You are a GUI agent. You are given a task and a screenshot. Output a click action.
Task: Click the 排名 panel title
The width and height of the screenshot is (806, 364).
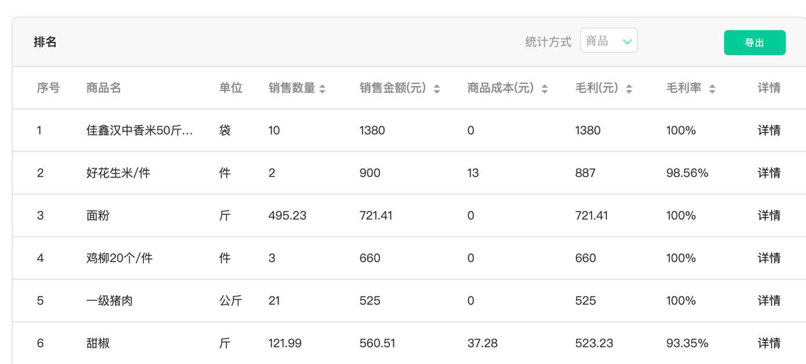[45, 42]
